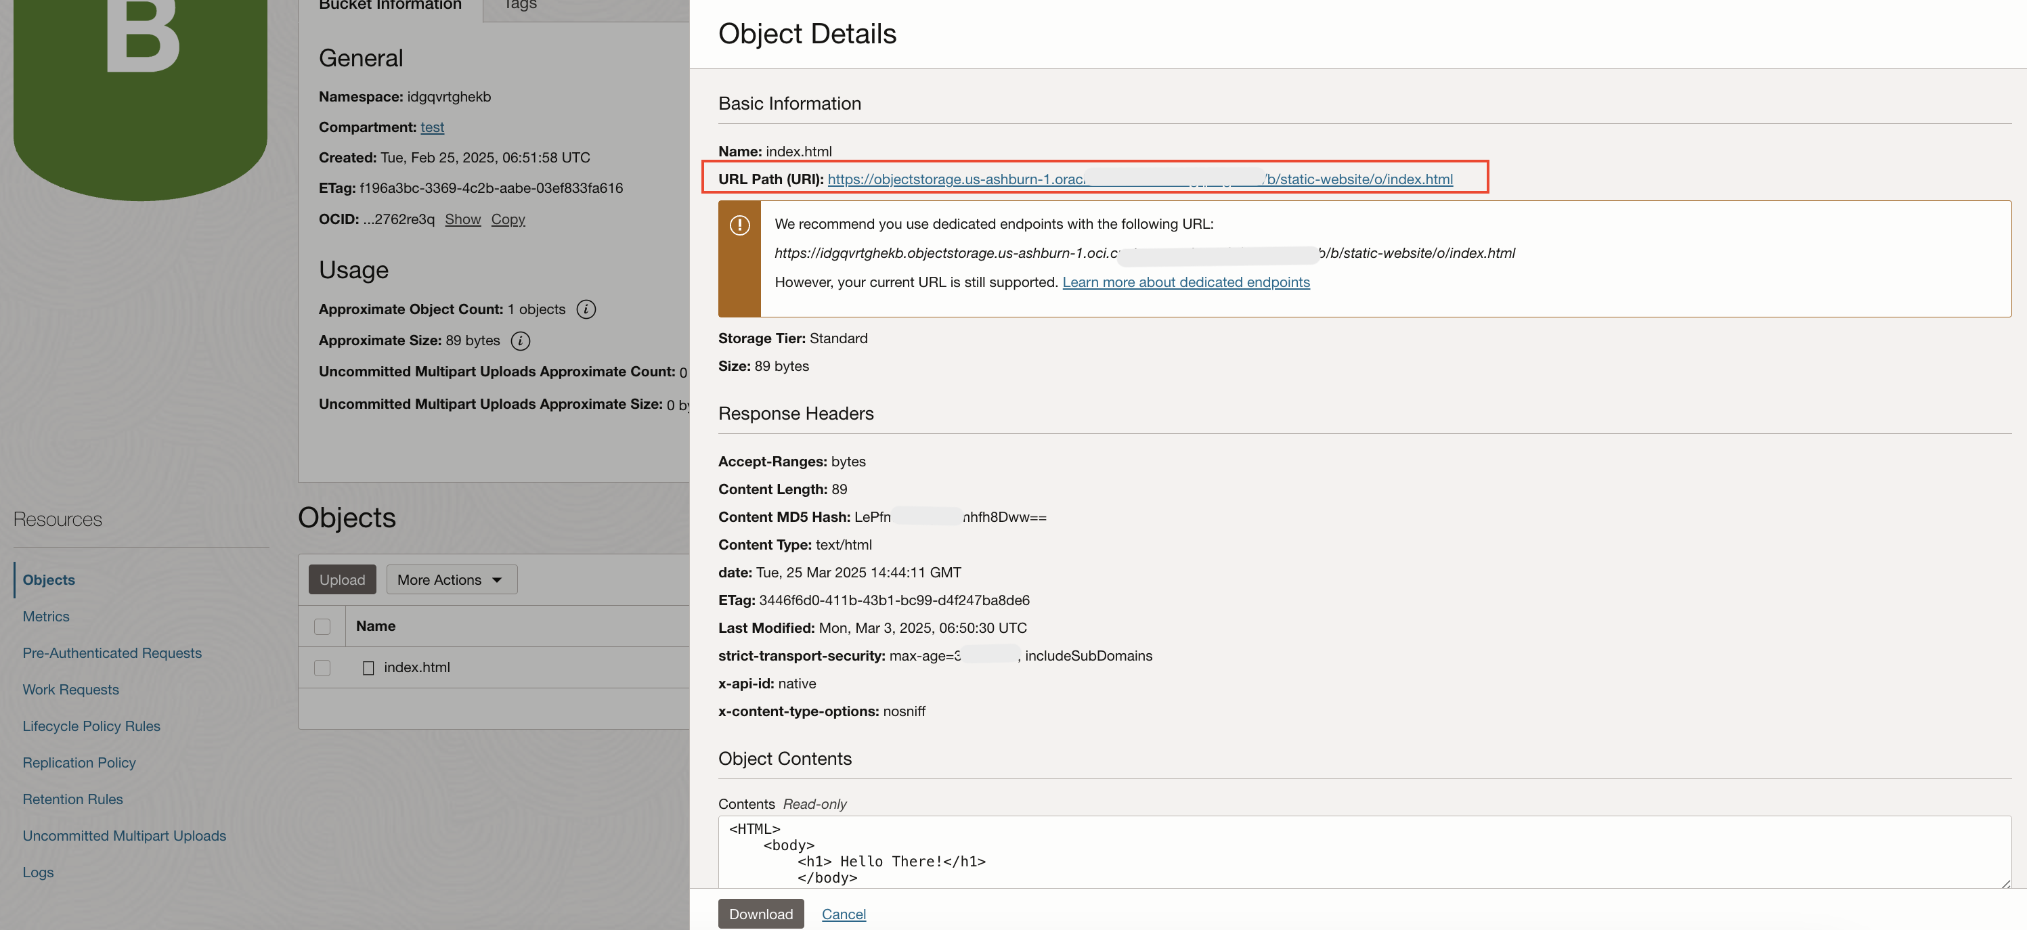Click info icon beside Approximate Size
Viewport: 2027px width, 930px height.
(x=520, y=340)
